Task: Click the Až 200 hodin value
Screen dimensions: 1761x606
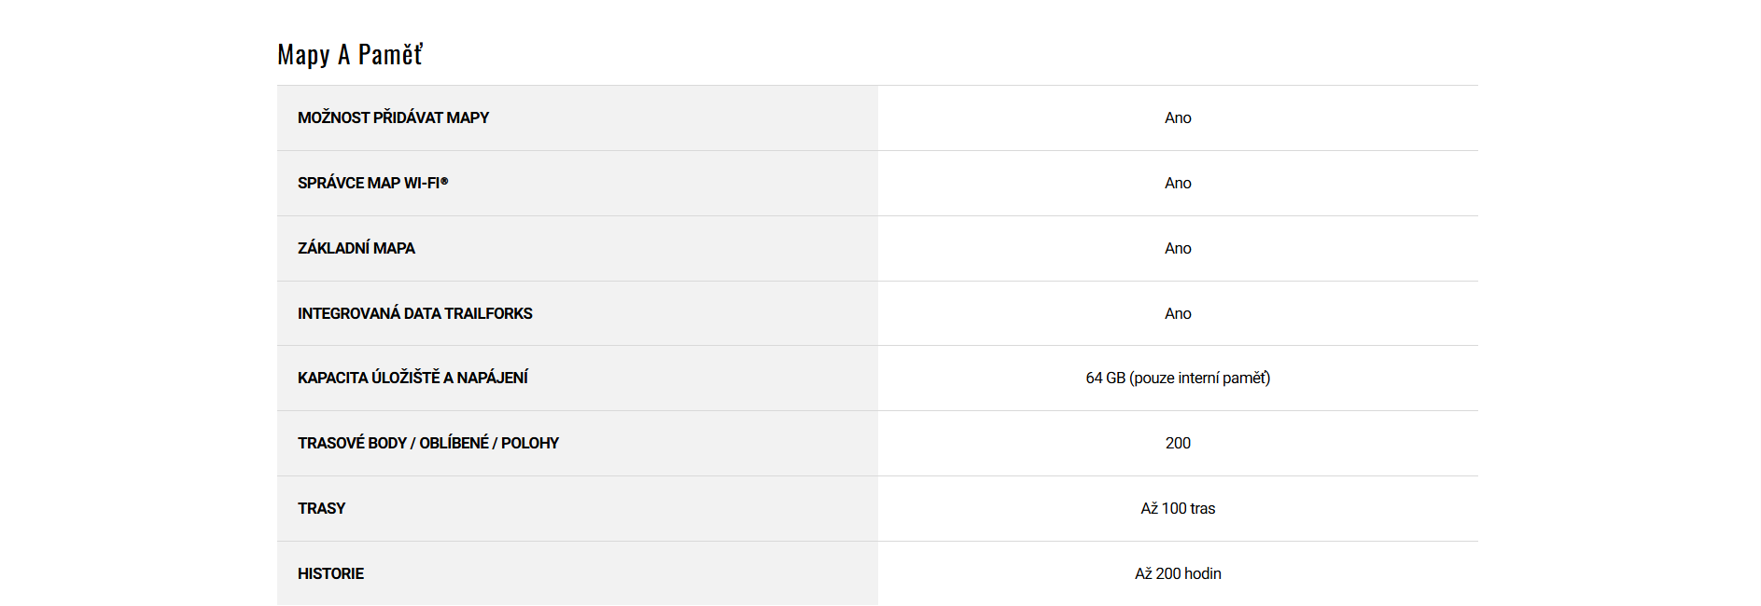Action: pyautogui.click(x=1178, y=574)
